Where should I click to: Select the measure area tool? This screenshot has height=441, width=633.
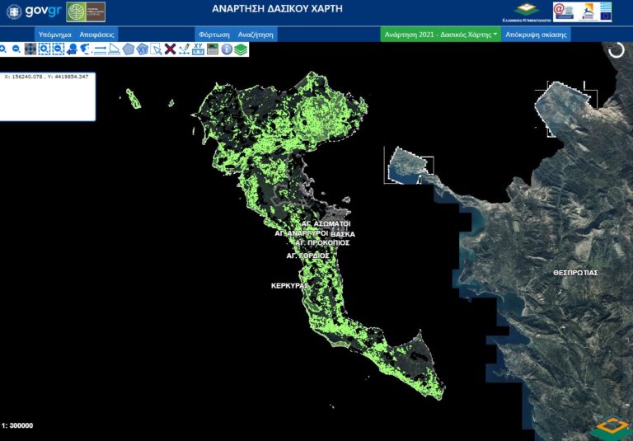115,49
